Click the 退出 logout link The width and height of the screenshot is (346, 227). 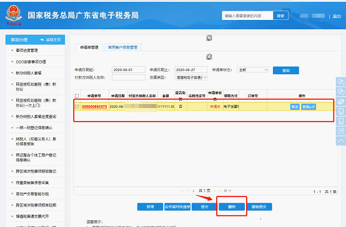(337, 16)
